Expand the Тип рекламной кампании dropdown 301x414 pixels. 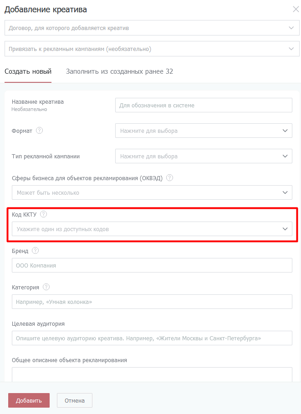coord(204,156)
